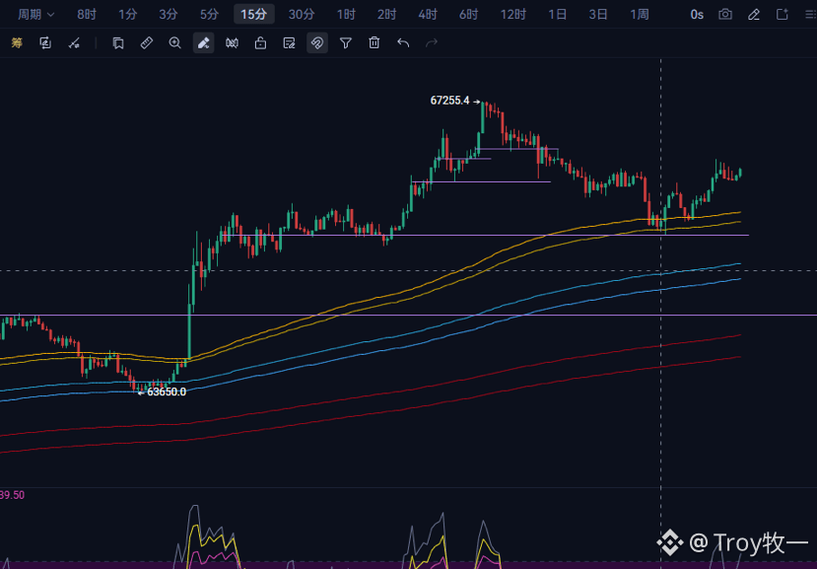The height and width of the screenshot is (569, 817).
Task: Open the menu icon at top right edge
Action: click(810, 15)
